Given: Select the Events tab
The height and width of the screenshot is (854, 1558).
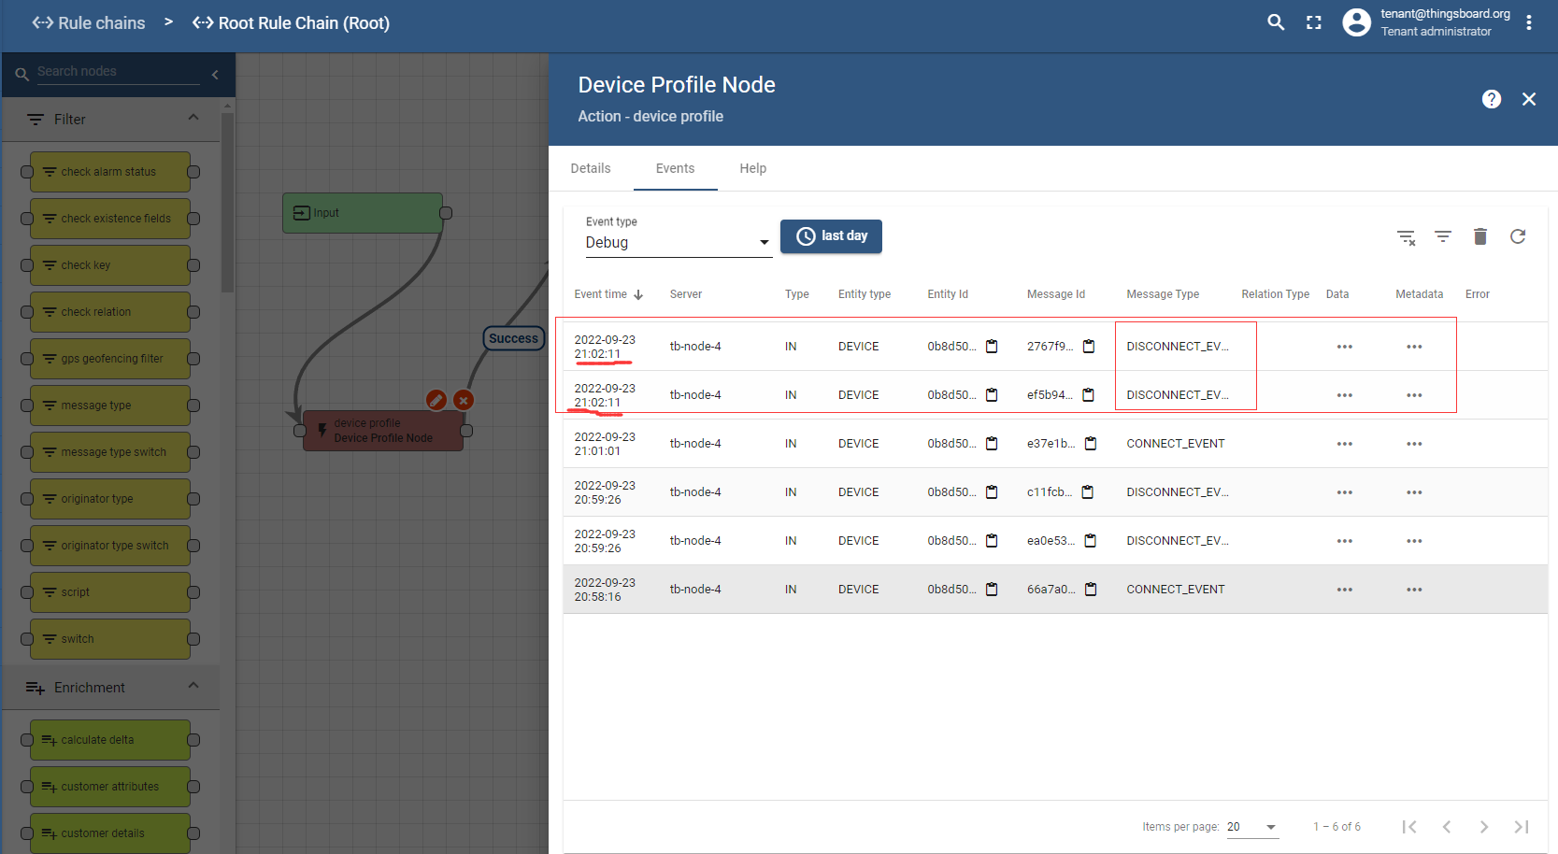Looking at the screenshot, I should (x=675, y=168).
